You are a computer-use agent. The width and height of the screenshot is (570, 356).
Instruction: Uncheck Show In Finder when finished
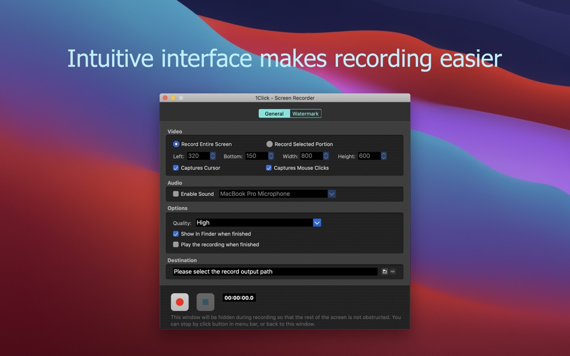pyautogui.click(x=176, y=234)
